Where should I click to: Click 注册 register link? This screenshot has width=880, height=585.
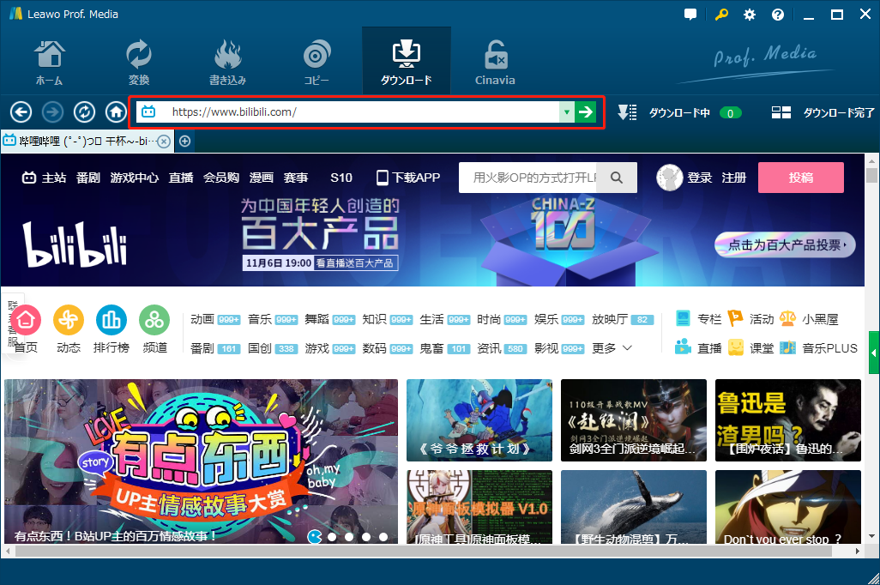pyautogui.click(x=733, y=178)
